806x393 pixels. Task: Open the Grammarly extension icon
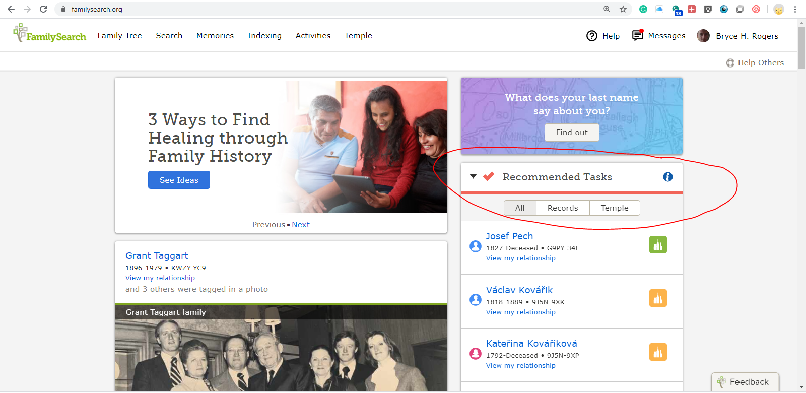pos(643,9)
